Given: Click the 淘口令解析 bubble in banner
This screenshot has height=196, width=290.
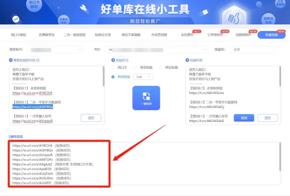Looking at the screenshot, I should coord(34,5).
